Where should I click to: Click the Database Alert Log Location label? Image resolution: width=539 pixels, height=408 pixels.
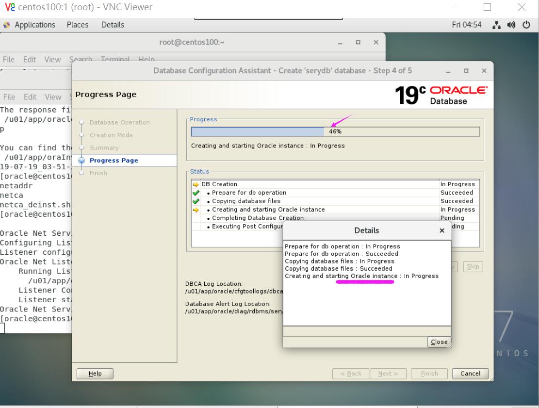coord(228,304)
